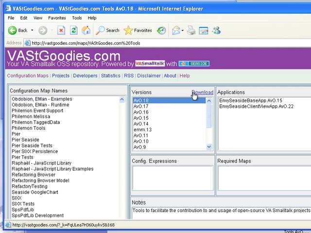The width and height of the screenshot is (311, 233).
Task: Open the Back history dropdown arrow
Action: tap(32, 30)
